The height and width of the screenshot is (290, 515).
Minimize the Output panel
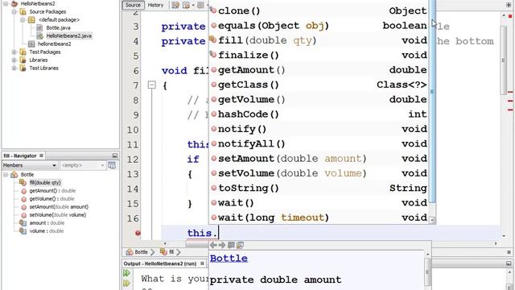click(509, 263)
